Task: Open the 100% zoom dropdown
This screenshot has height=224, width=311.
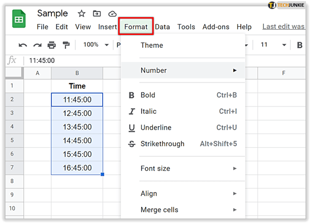Action: [x=96, y=45]
